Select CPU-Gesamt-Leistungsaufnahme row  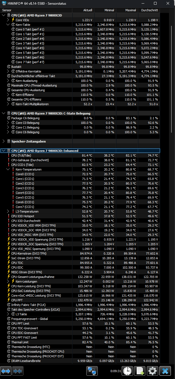pos(80,277)
